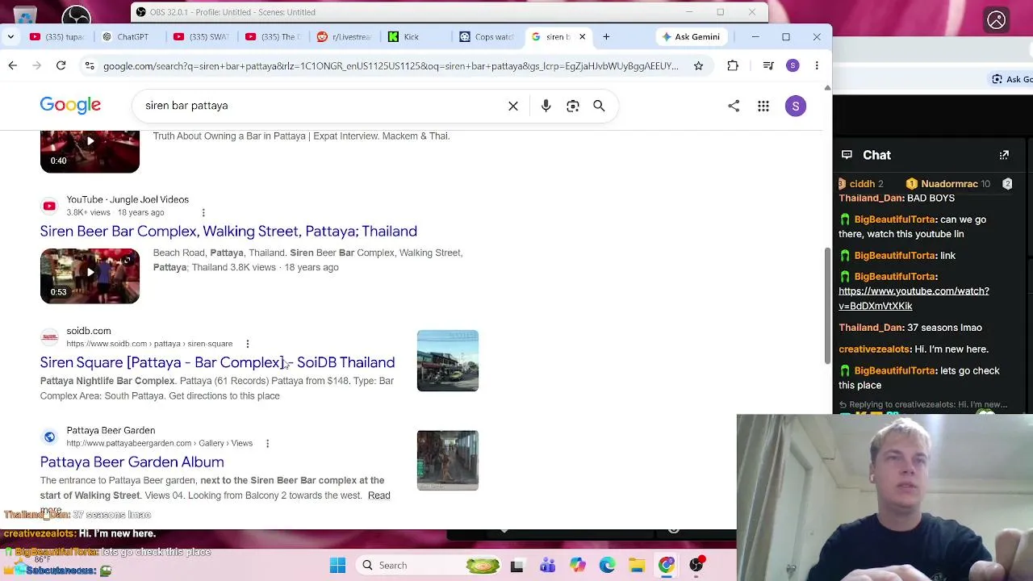The image size is (1033, 581).
Task: Launch Microsoft Teams from taskbar
Action: click(x=547, y=565)
